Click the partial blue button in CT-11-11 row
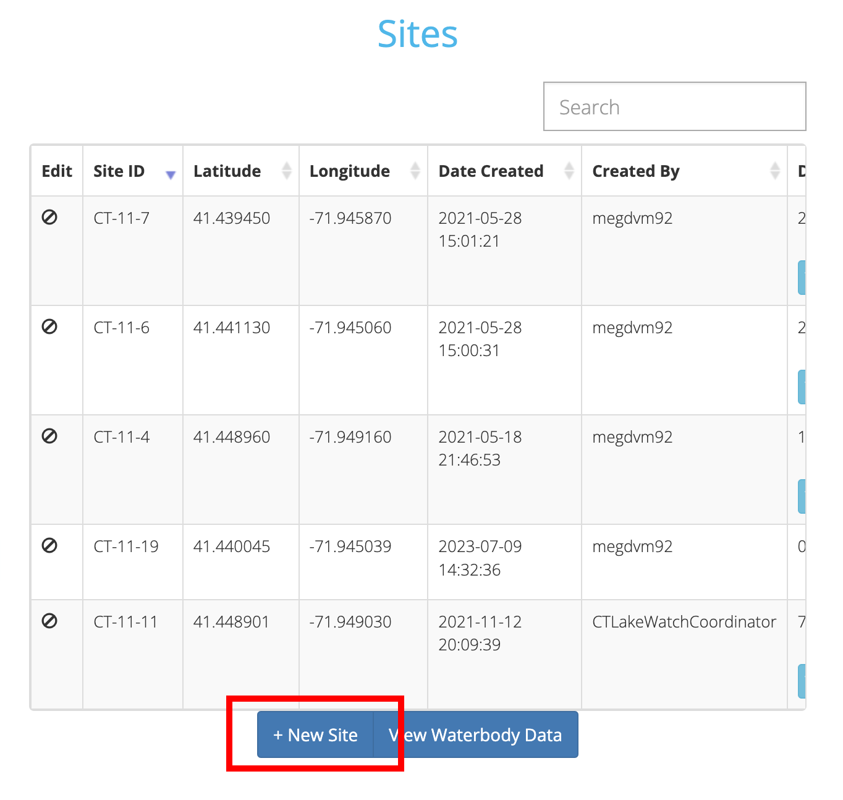Viewport: 843px width, 800px height. 802,681
